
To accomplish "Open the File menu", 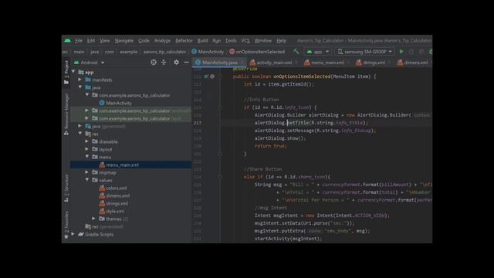I will [79, 41].
